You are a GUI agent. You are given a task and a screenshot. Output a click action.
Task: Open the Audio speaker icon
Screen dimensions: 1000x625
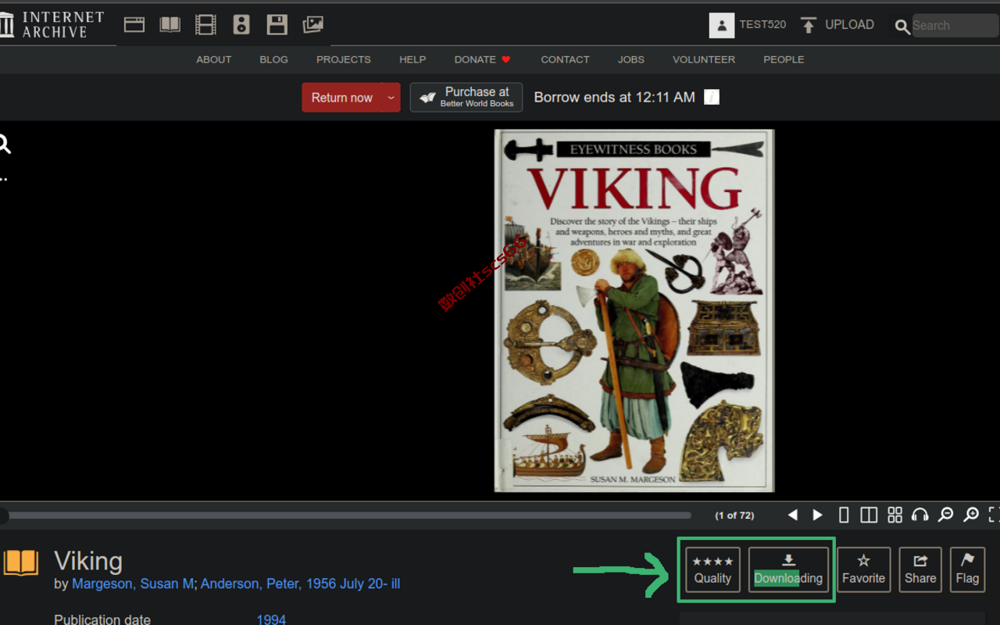tap(241, 25)
